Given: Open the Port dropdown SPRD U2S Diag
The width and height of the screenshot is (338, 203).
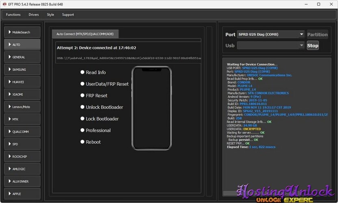Looking at the screenshot, I should pyautogui.click(x=271, y=34).
